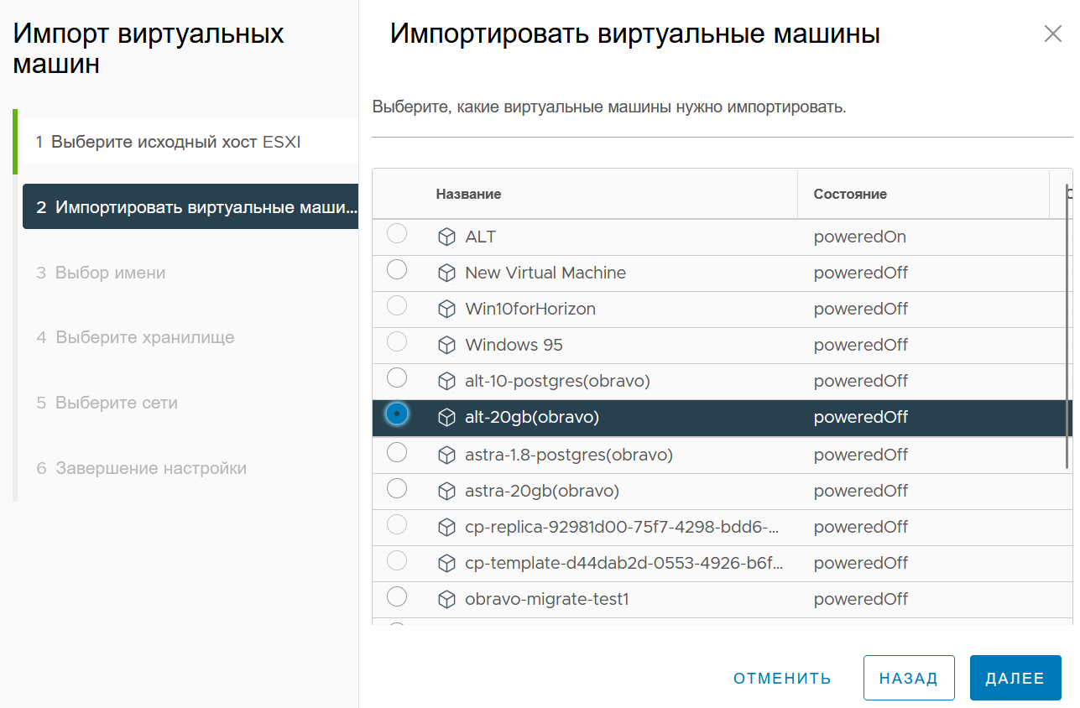Click the НАЗАД button
The width and height of the screenshot is (1080, 708).
pos(909,678)
